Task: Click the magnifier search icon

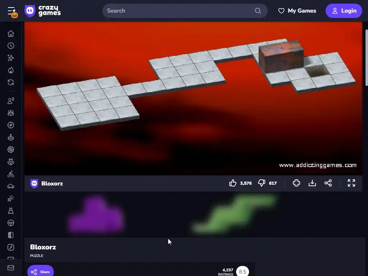Action: [258, 11]
